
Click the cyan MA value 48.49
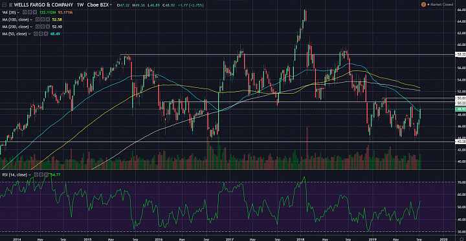[x=55, y=34]
